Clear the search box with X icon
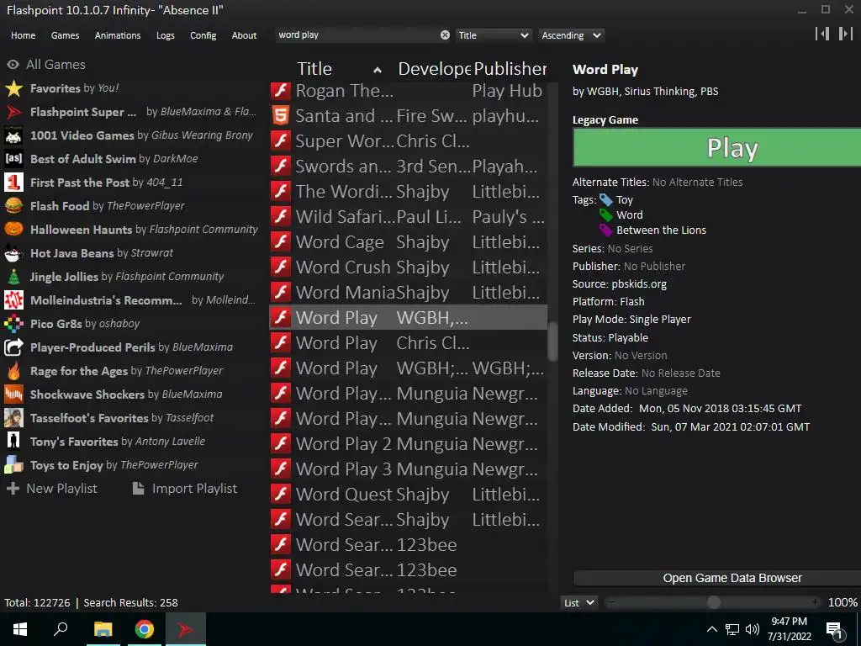The height and width of the screenshot is (646, 861). (445, 34)
